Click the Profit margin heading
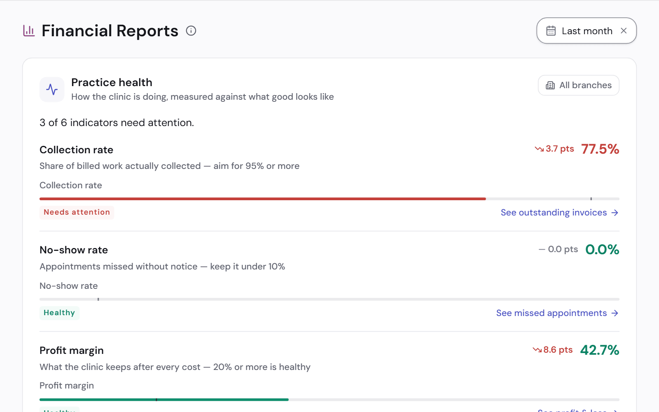Viewport: 659px width, 412px height. 72,351
